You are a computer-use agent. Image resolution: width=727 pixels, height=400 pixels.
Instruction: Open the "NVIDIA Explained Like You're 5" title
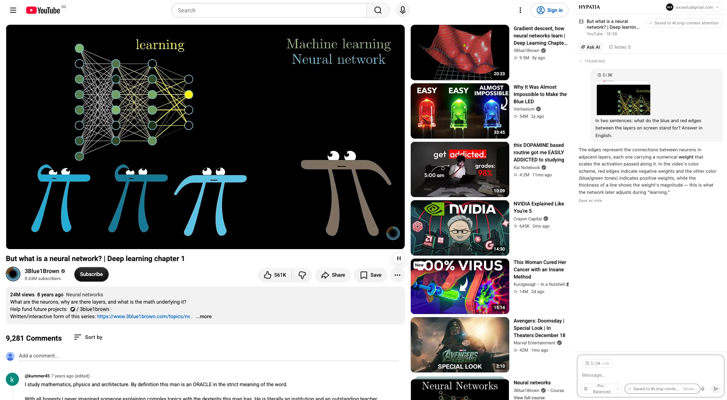539,207
